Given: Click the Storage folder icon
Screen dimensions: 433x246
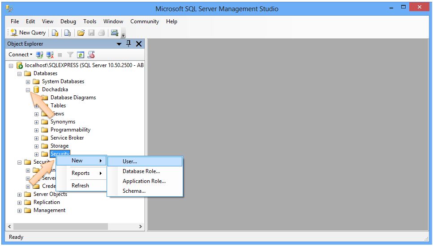Looking at the screenshot, I should click(x=44, y=146).
